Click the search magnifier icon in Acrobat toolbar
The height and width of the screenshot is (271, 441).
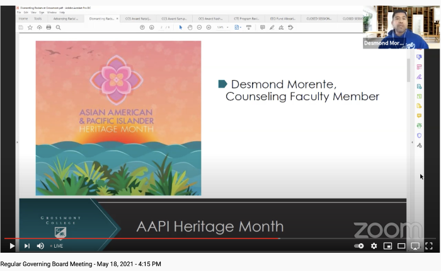58,28
